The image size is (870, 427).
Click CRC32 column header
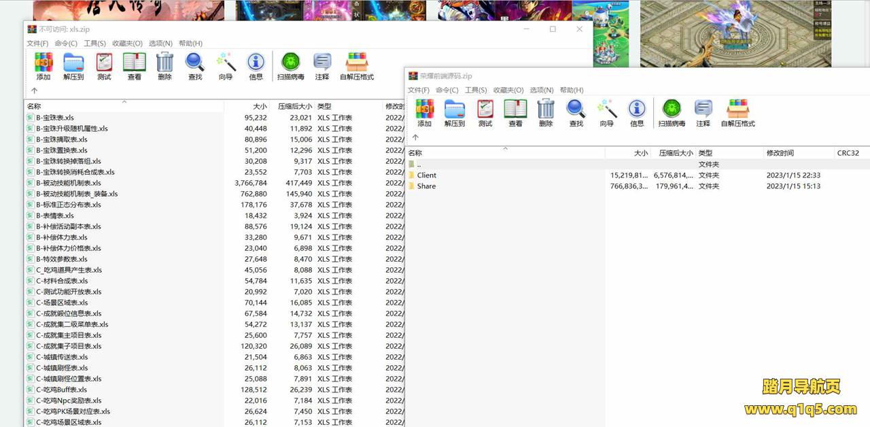pos(848,153)
